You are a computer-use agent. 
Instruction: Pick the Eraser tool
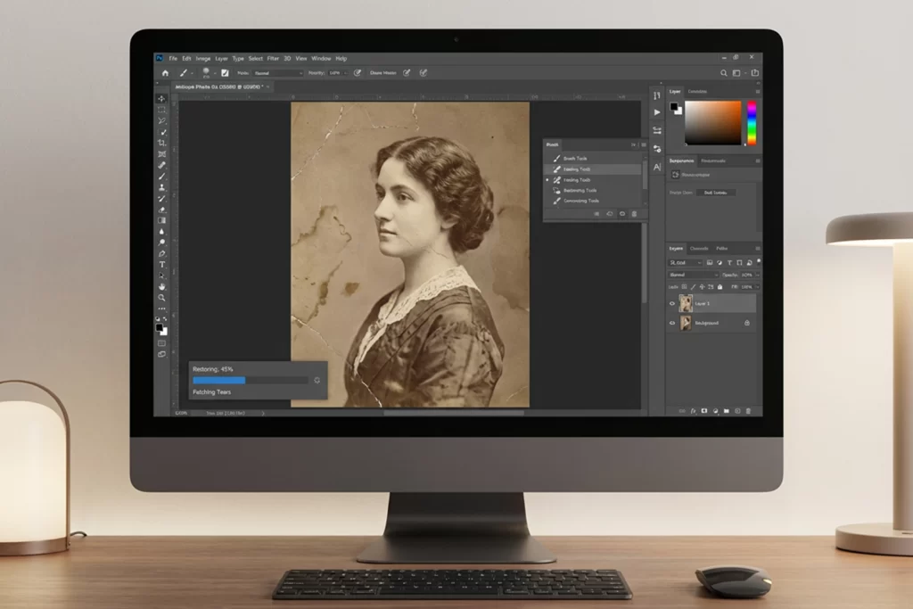(x=161, y=209)
